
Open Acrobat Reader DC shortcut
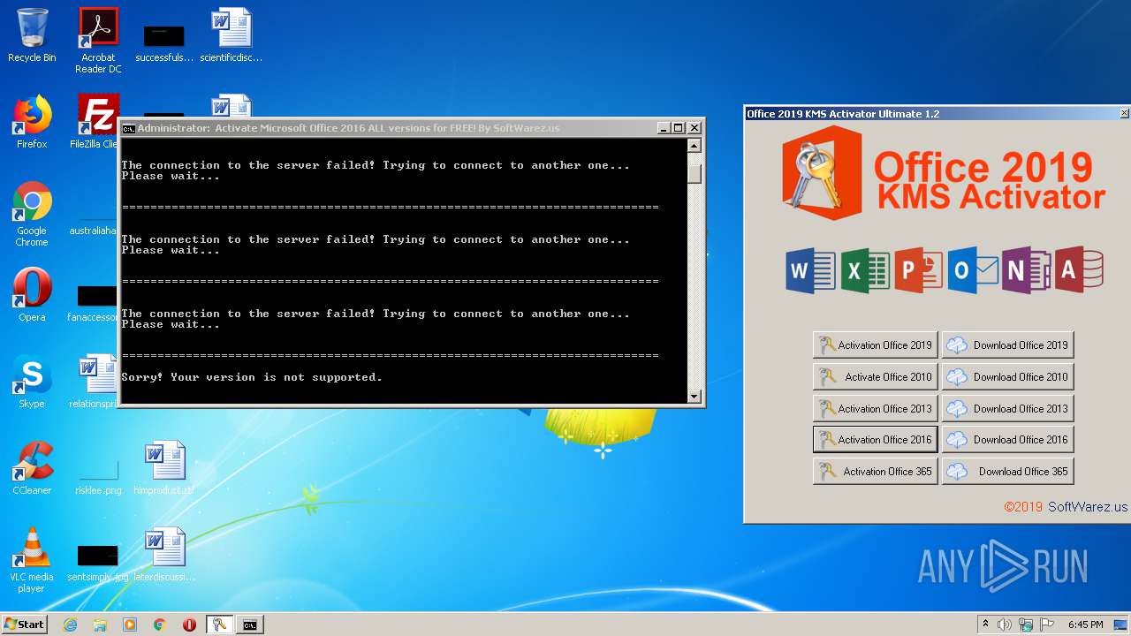(98, 41)
